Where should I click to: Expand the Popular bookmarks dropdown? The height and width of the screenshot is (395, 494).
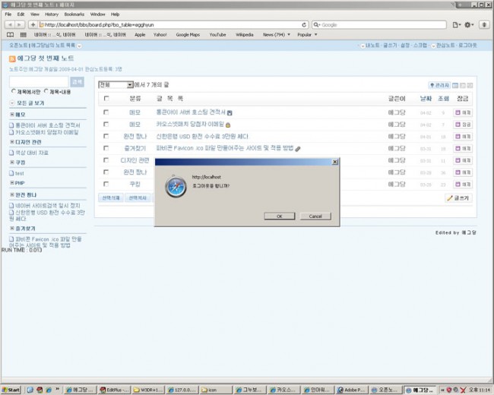click(308, 34)
